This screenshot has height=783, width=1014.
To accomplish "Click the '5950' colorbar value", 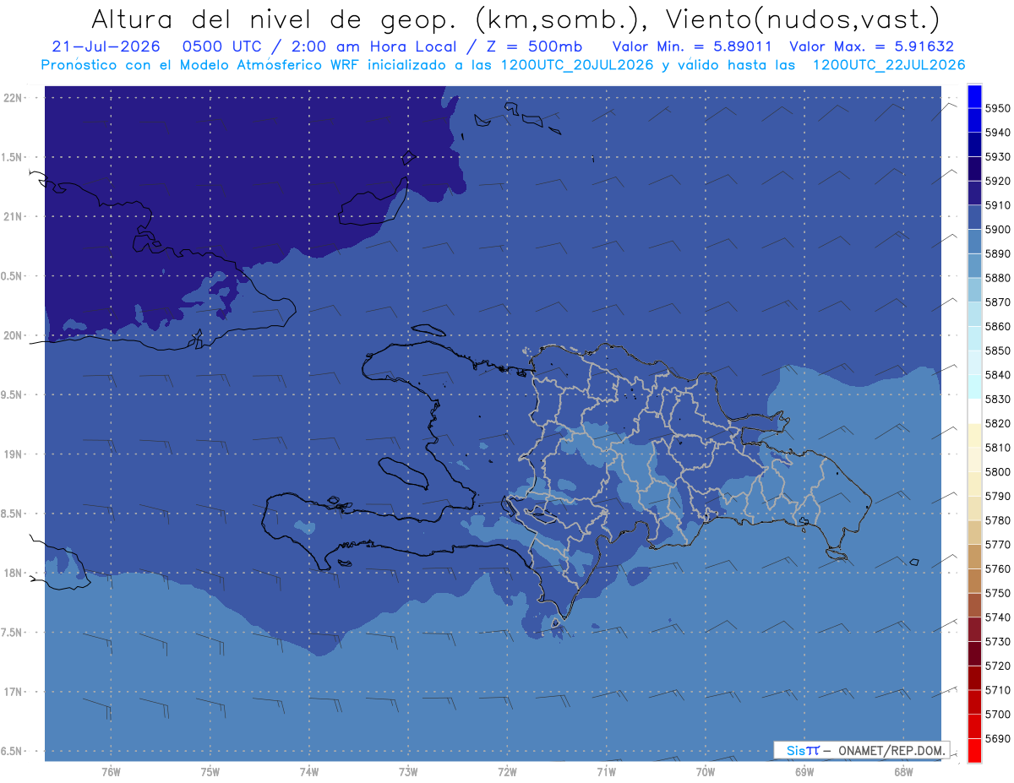I will pos(997,108).
